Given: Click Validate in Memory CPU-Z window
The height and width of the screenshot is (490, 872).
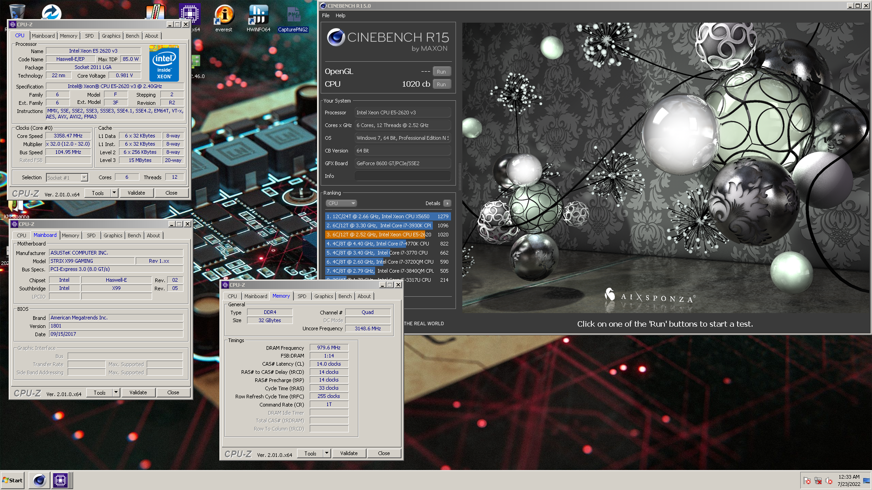Looking at the screenshot, I should tap(349, 453).
